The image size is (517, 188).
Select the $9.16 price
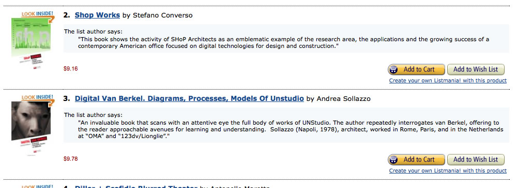click(70, 69)
